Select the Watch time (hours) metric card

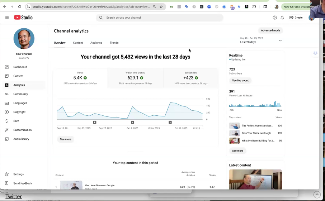click(x=135, y=78)
